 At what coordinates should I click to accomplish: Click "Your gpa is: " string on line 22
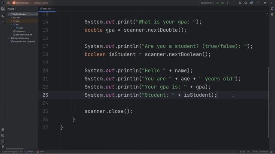point(164,87)
